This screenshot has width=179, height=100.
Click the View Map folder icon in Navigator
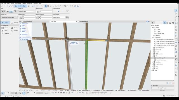click(167, 23)
